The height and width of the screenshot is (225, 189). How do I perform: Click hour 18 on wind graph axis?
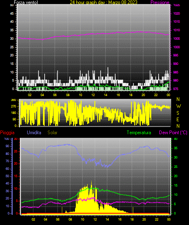tap(131, 95)
